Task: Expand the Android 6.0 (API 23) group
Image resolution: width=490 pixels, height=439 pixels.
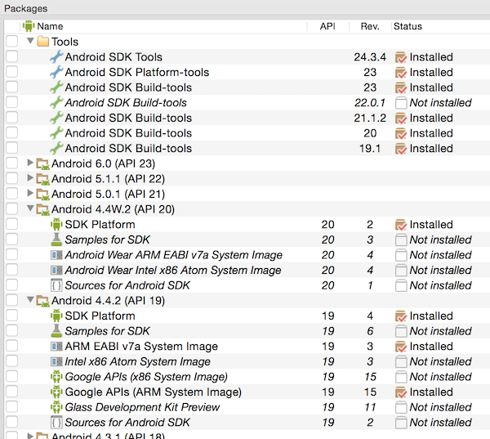Action: [x=30, y=163]
